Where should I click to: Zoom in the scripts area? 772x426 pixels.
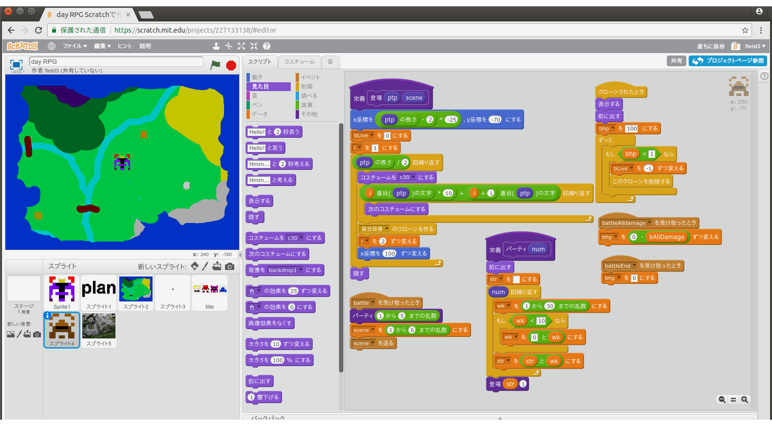(745, 400)
